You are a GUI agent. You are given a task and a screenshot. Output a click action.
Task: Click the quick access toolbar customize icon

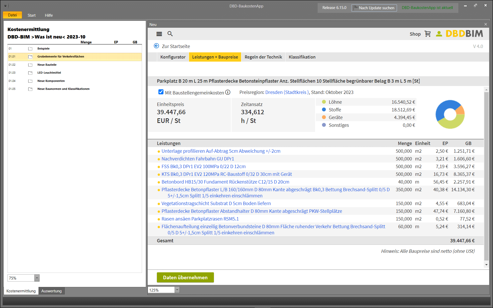pos(5,6)
